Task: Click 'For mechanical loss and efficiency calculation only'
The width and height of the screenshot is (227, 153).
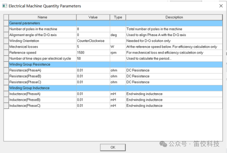Action: click(165, 53)
